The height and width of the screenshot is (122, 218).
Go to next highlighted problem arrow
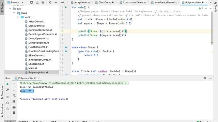(x=211, y=8)
